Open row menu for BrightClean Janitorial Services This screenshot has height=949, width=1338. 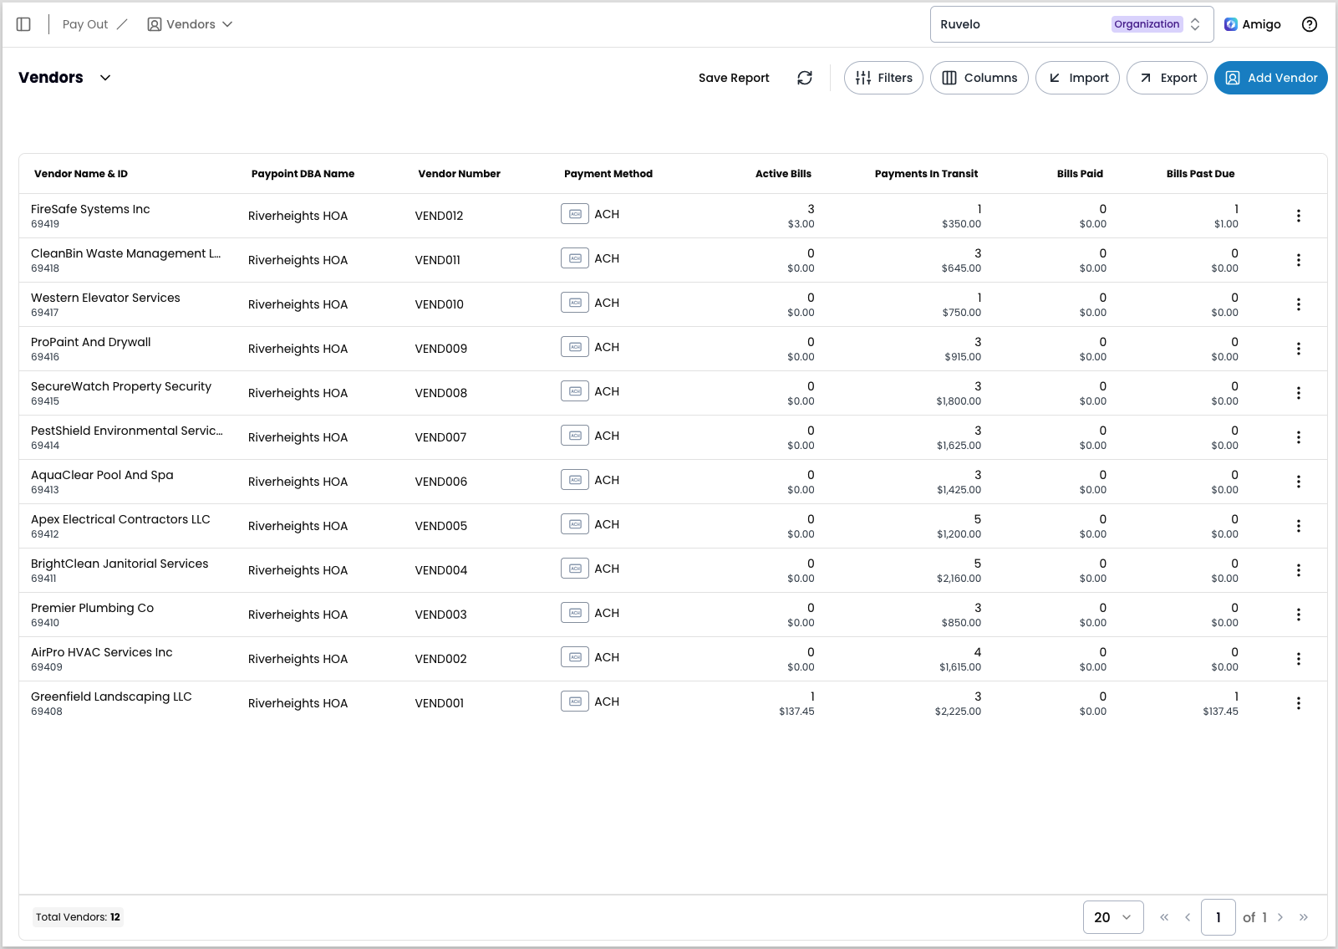(1299, 570)
